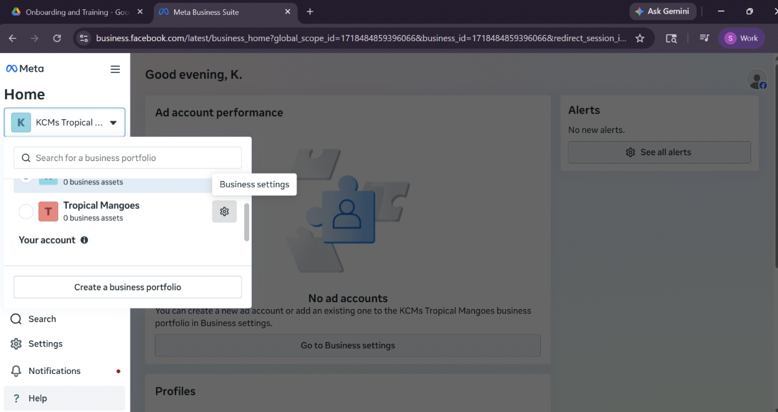Click the Good evening, K. greeting
This screenshot has height=412, width=778.
194,75
